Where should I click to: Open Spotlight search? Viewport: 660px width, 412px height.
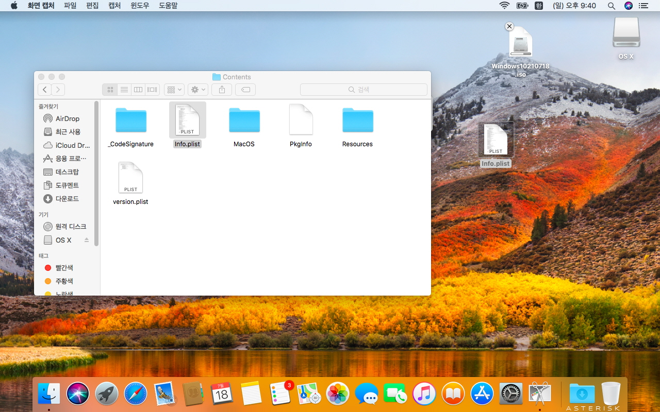(x=612, y=6)
